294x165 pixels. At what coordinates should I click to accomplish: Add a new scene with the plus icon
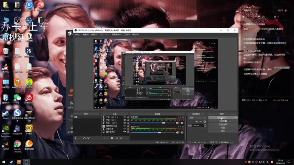(75, 138)
